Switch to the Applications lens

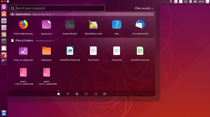pyautogui.click(x=68, y=94)
